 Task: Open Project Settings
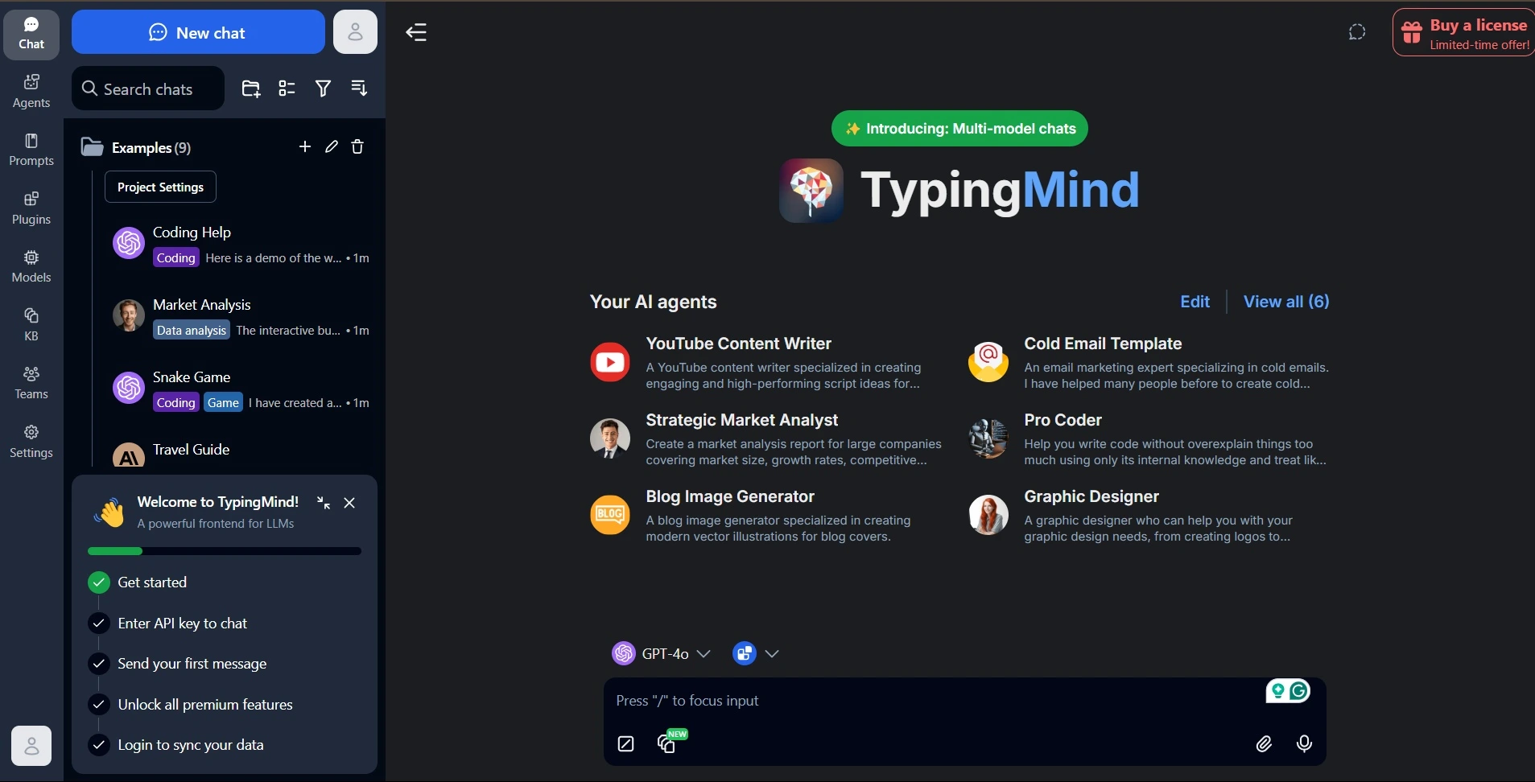(160, 187)
